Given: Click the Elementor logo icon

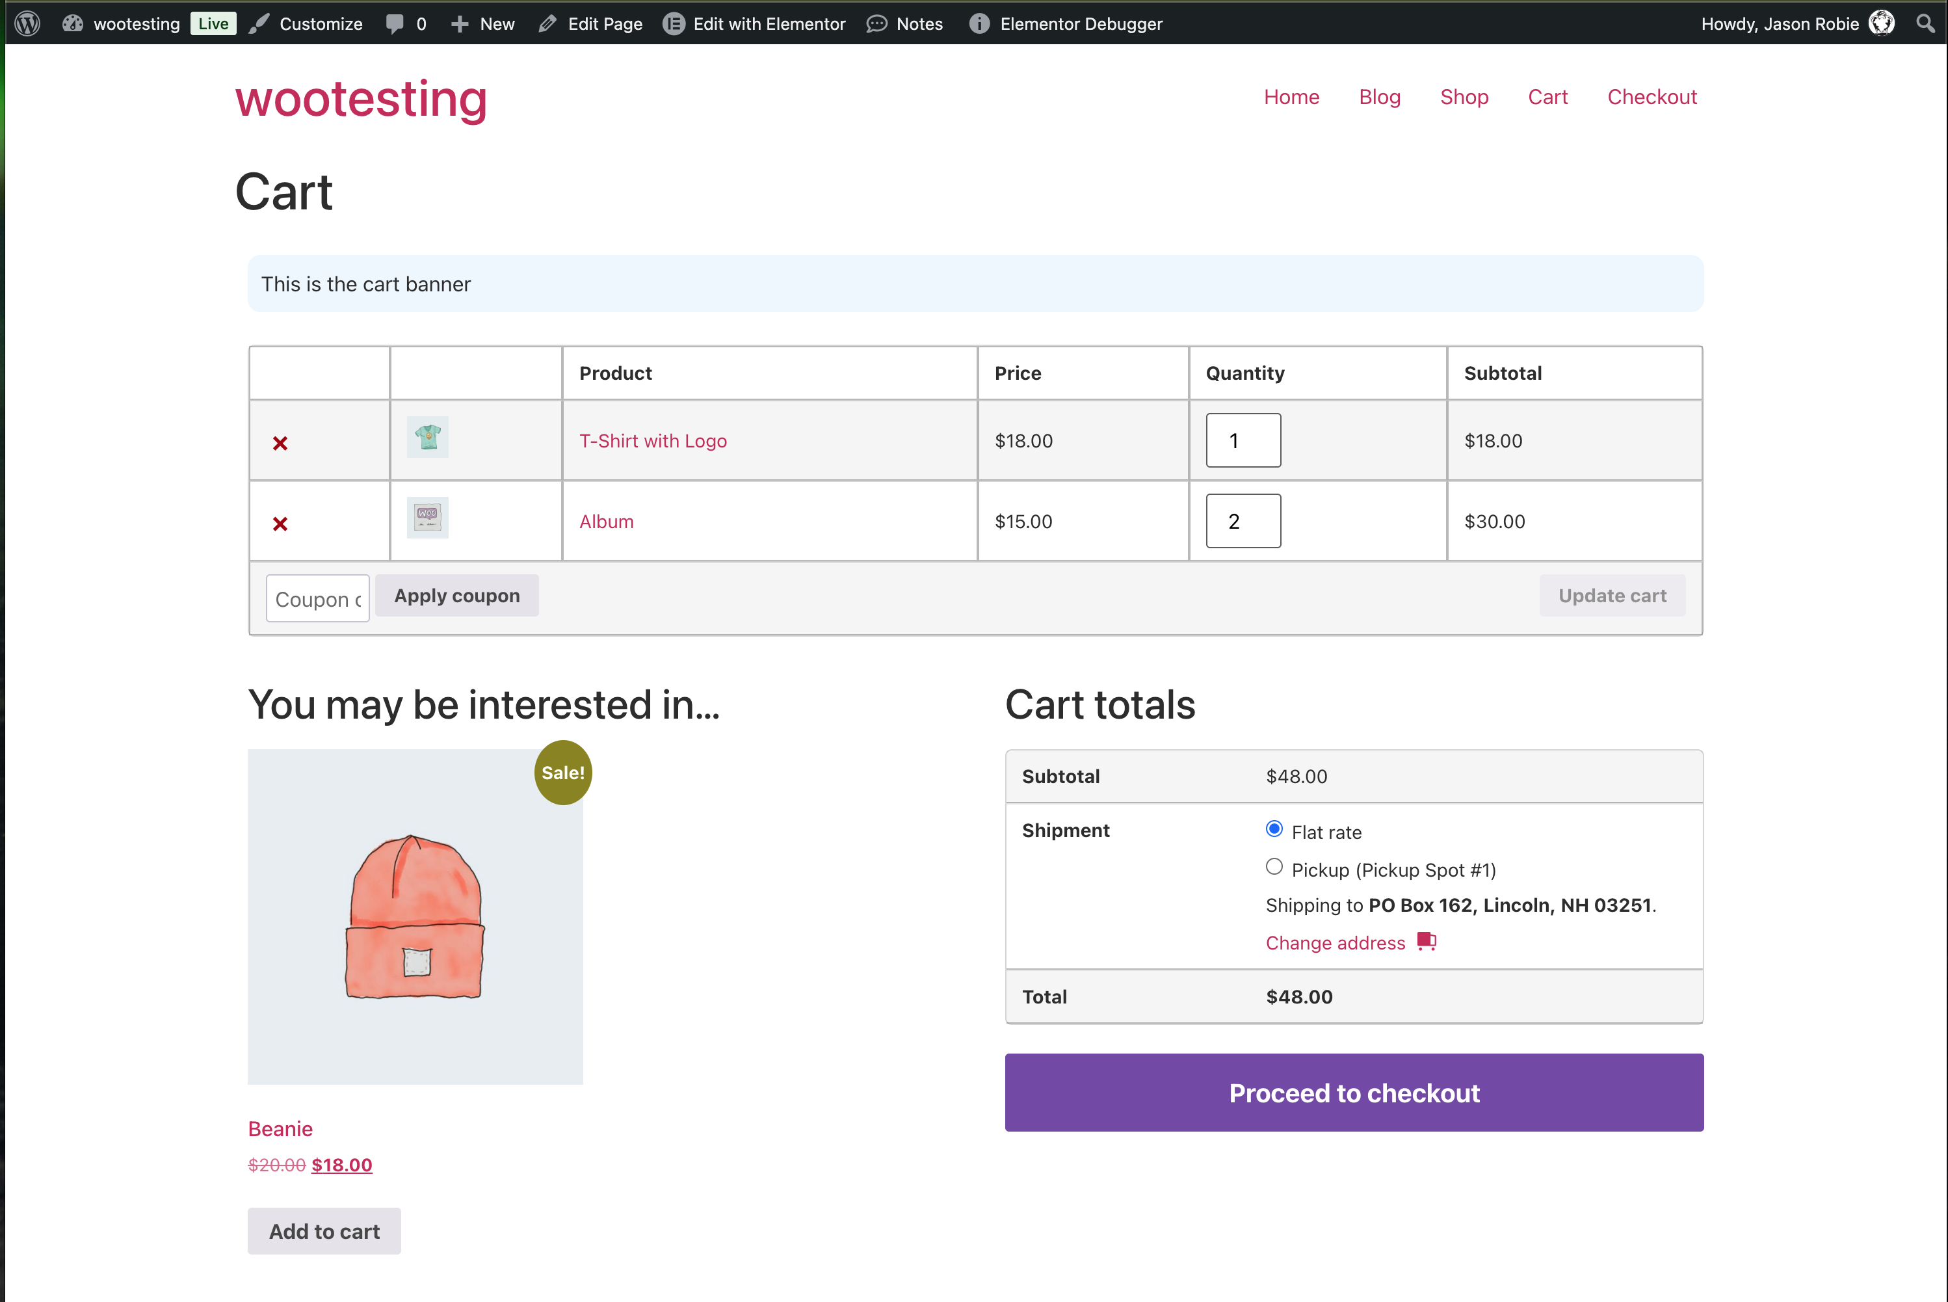Looking at the screenshot, I should pos(673,23).
